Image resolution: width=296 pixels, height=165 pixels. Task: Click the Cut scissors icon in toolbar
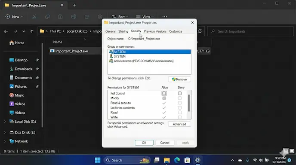pos(34,17)
